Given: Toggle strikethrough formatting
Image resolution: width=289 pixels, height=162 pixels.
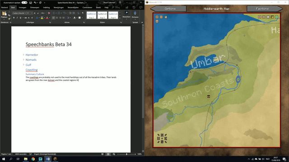Looking at the screenshot, I should [26, 18].
